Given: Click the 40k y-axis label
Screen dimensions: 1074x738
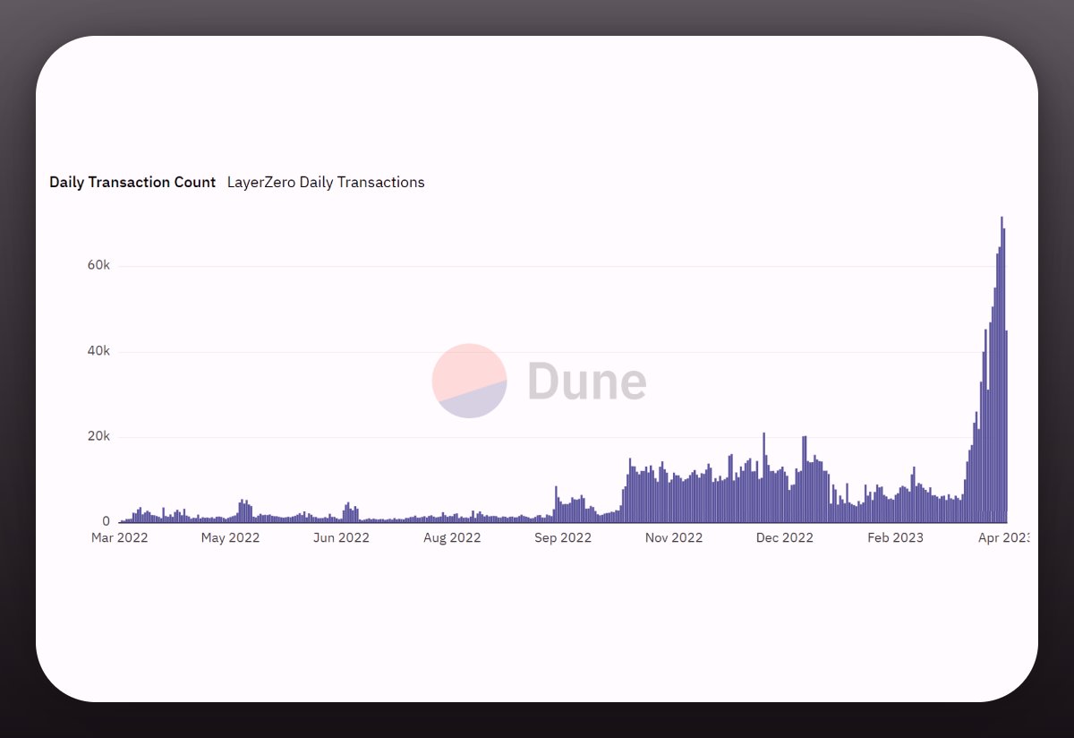Looking at the screenshot, I should click(98, 350).
